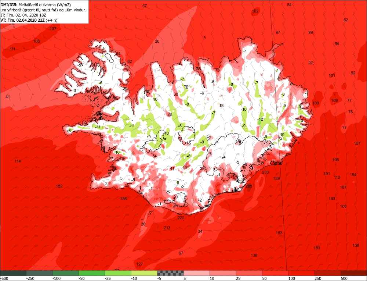Click pale pink swatch between 5 and 10
This screenshot has height=281, width=367.
[x=197, y=273]
